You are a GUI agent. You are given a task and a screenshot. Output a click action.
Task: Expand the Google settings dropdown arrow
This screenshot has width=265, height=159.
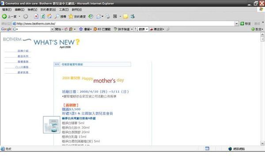click(262, 29)
